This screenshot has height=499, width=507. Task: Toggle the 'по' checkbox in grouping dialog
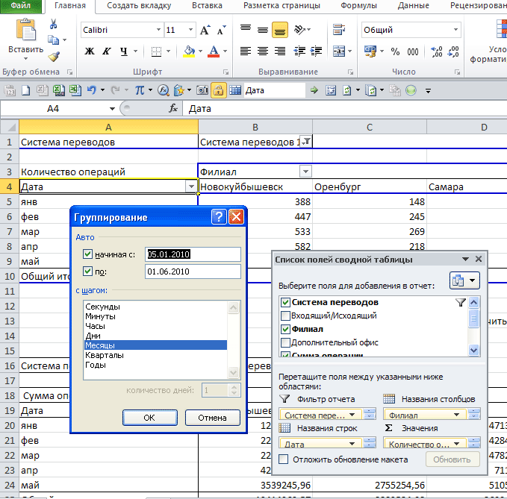coord(87,271)
